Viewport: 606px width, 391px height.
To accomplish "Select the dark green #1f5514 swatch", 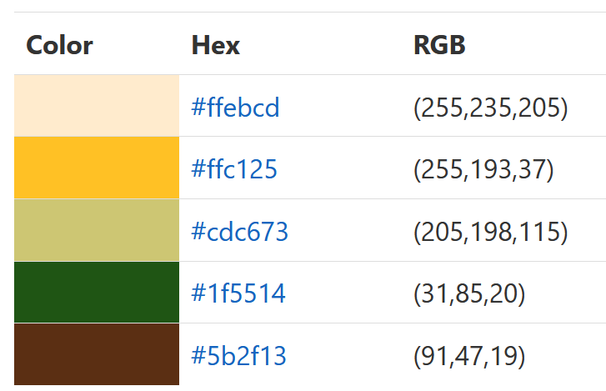I will click(97, 292).
